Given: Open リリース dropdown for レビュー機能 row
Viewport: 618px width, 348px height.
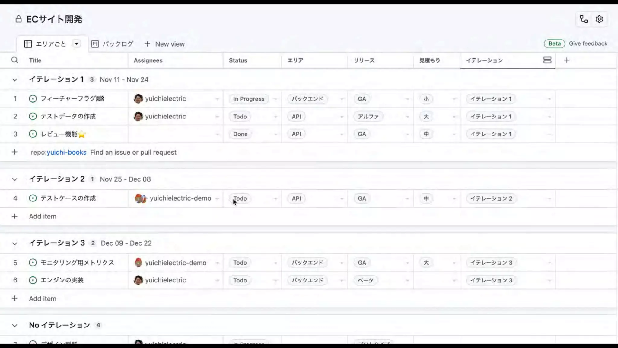Looking at the screenshot, I should (407, 134).
